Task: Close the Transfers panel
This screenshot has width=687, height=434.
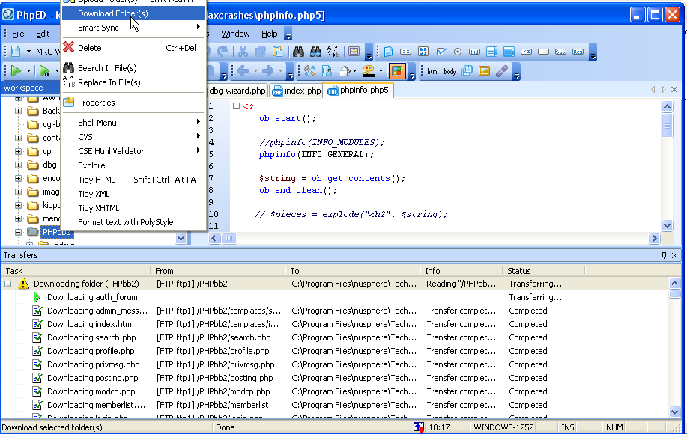Action: coord(675,255)
